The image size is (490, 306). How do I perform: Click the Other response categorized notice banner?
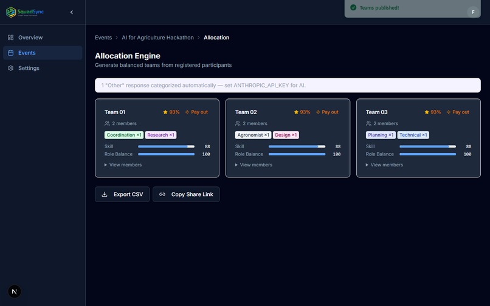tap(288, 85)
